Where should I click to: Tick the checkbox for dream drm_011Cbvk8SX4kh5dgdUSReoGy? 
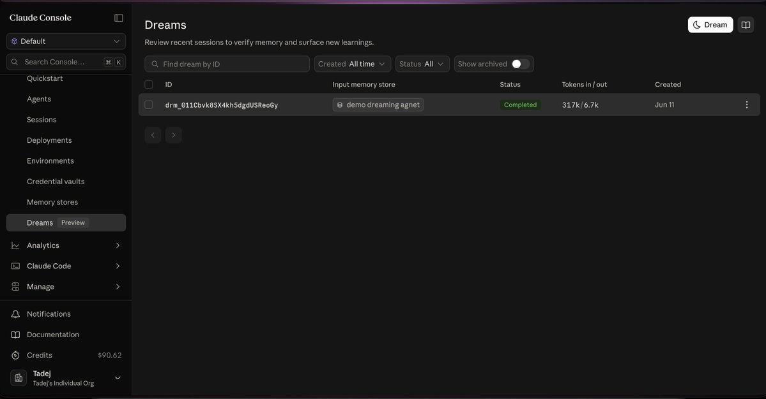coord(149,105)
